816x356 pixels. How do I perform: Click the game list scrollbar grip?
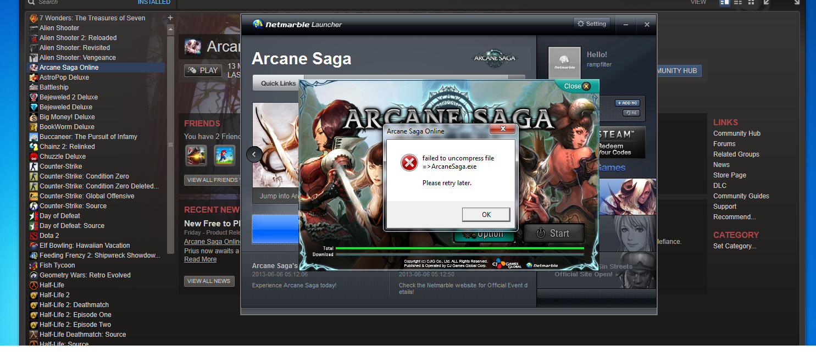[170, 145]
